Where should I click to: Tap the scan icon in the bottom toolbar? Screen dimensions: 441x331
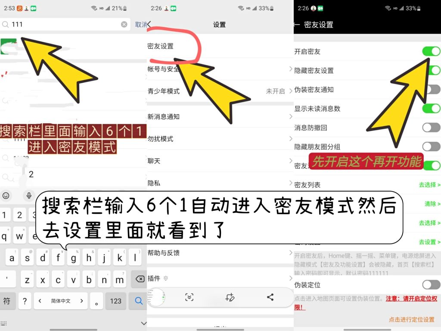pyautogui.click(x=190, y=297)
